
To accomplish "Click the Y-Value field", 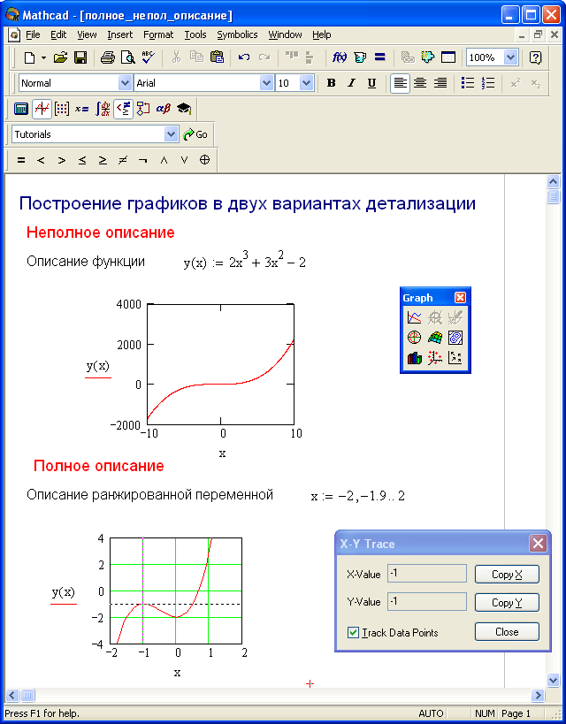I will tap(427, 601).
